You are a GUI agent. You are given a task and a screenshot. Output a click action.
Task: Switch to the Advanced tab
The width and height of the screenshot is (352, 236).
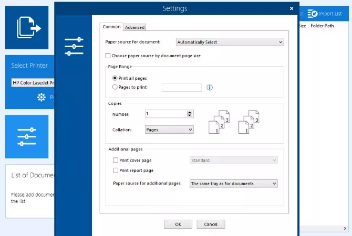(x=134, y=27)
